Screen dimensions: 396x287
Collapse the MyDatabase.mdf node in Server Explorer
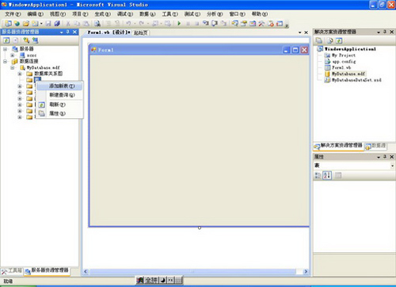click(13, 67)
